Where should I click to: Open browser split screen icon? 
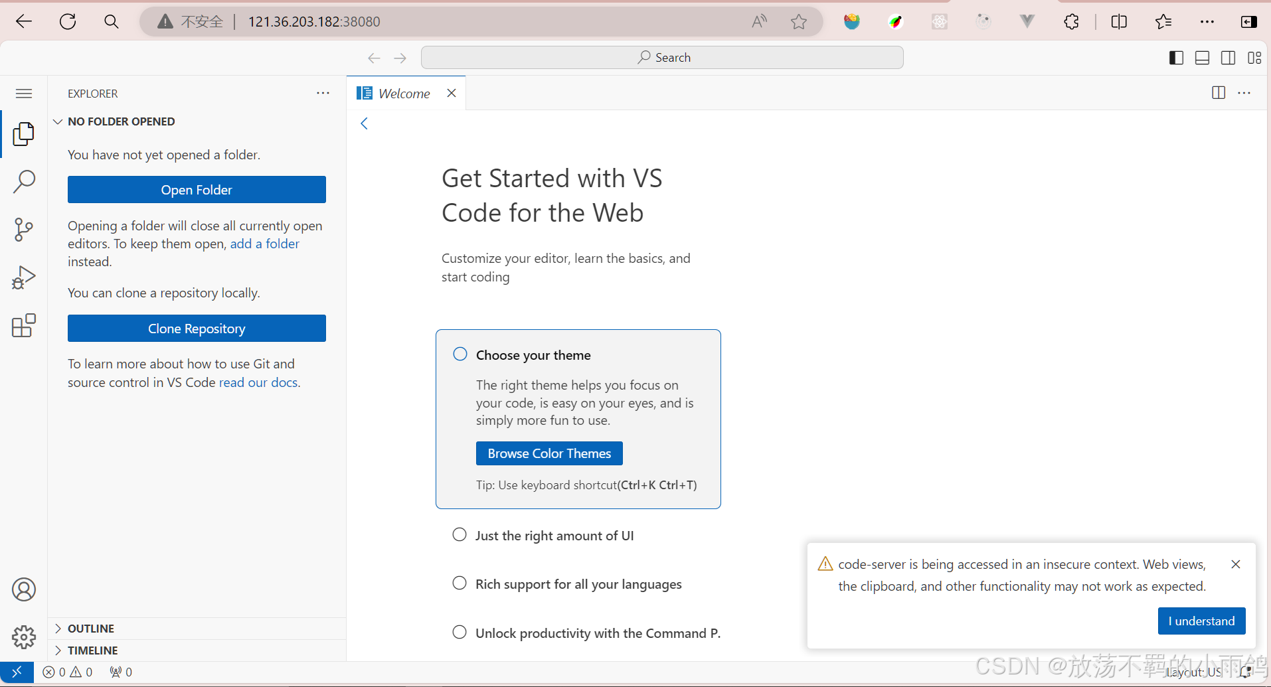[1119, 22]
